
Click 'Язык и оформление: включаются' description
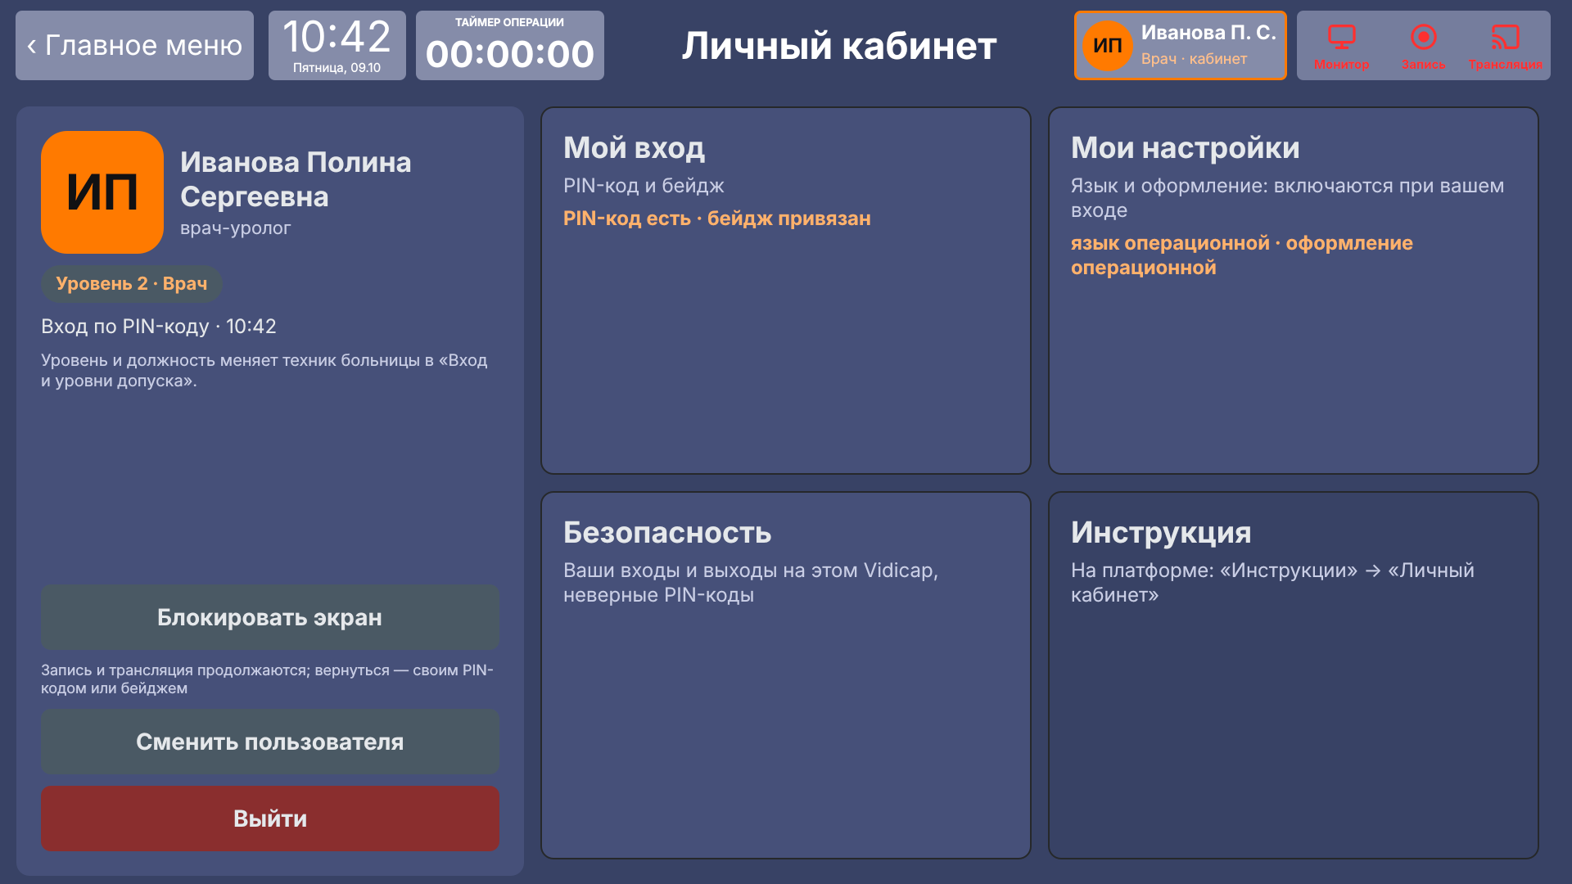click(1287, 198)
